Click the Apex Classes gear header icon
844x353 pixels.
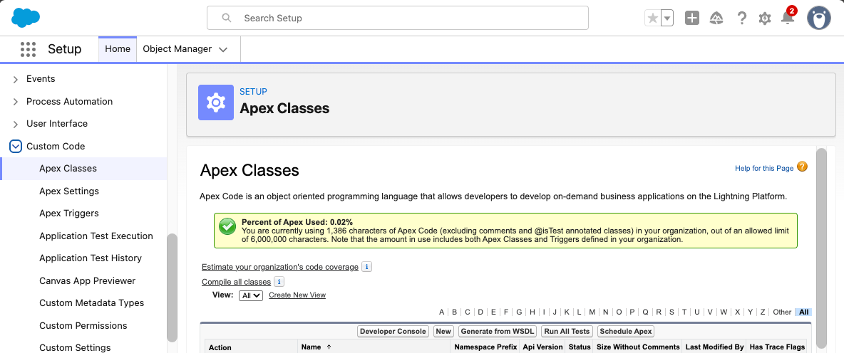pos(216,102)
